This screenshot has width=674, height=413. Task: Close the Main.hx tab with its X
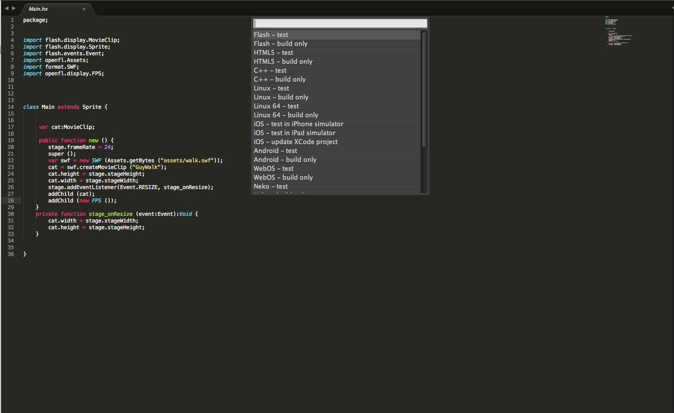coord(84,8)
